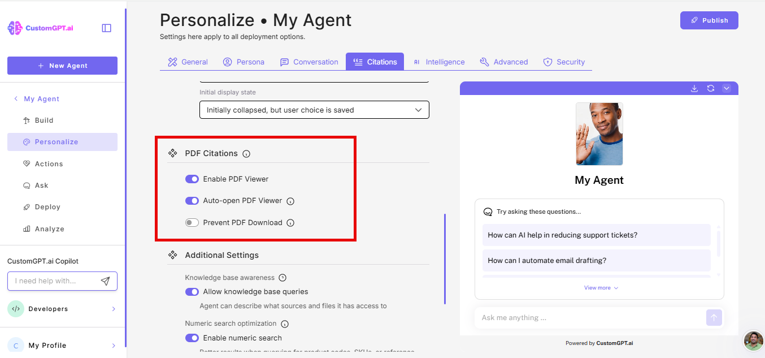Screen dimensions: 765x358
Task: Select the Citations tab
Action: 375,62
